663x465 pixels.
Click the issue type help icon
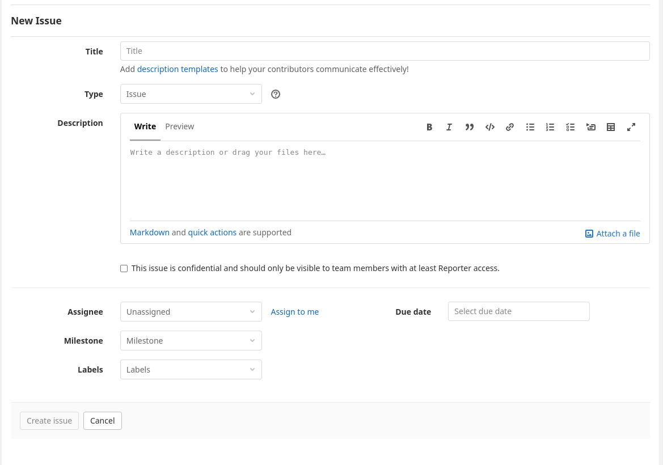(x=276, y=94)
